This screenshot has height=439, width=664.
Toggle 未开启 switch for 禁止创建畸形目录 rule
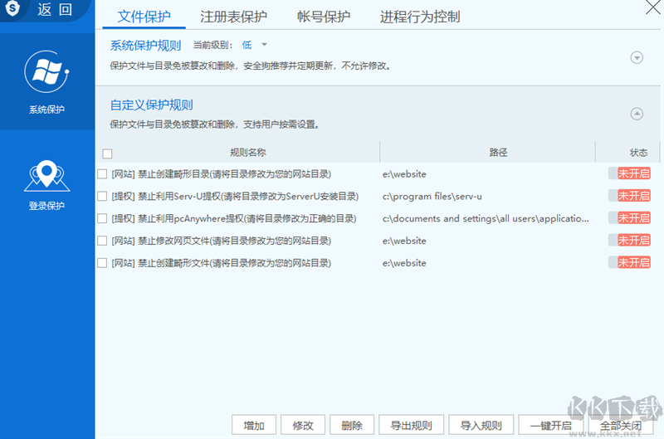click(x=629, y=173)
